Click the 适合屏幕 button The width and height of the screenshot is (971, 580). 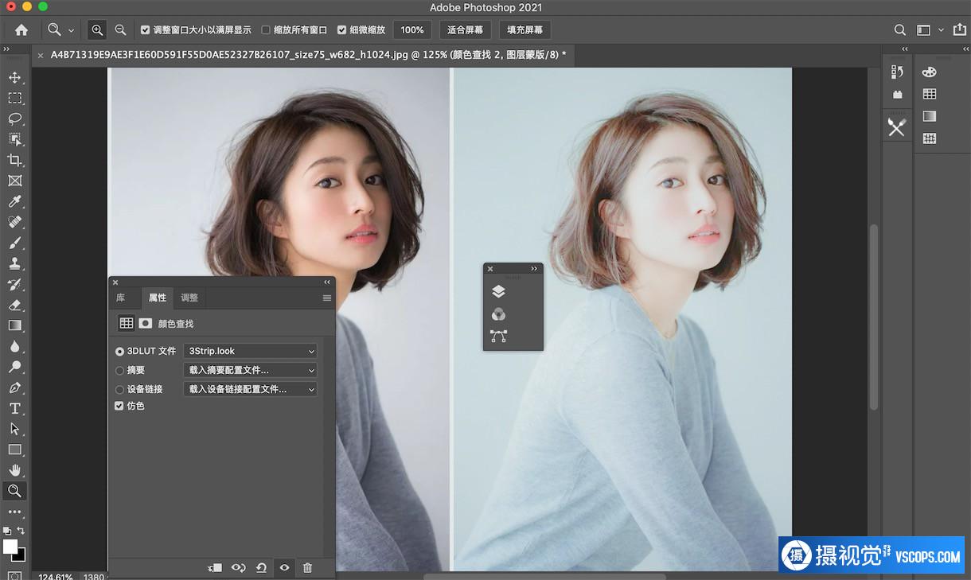click(465, 30)
